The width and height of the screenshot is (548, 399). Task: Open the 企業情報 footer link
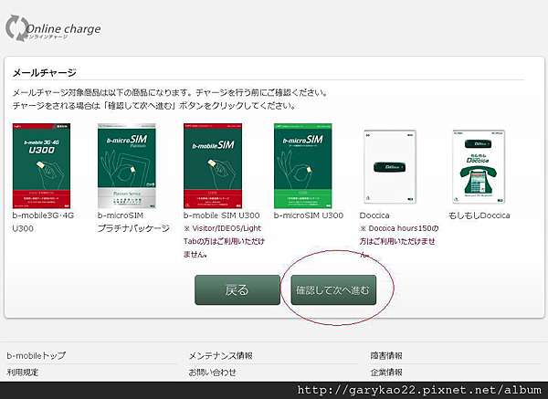coord(386,373)
